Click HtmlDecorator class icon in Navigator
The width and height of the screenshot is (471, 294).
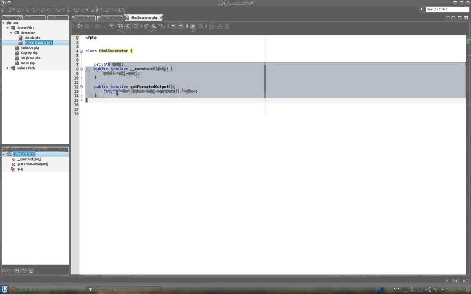click(9, 154)
